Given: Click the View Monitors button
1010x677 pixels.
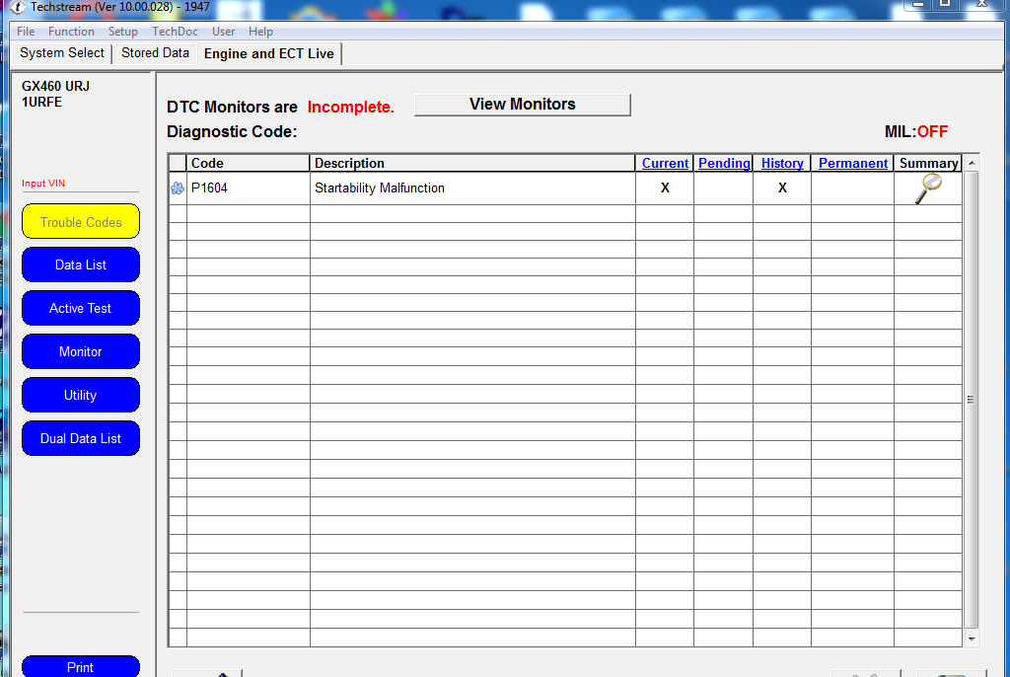Looking at the screenshot, I should pyautogui.click(x=523, y=105).
